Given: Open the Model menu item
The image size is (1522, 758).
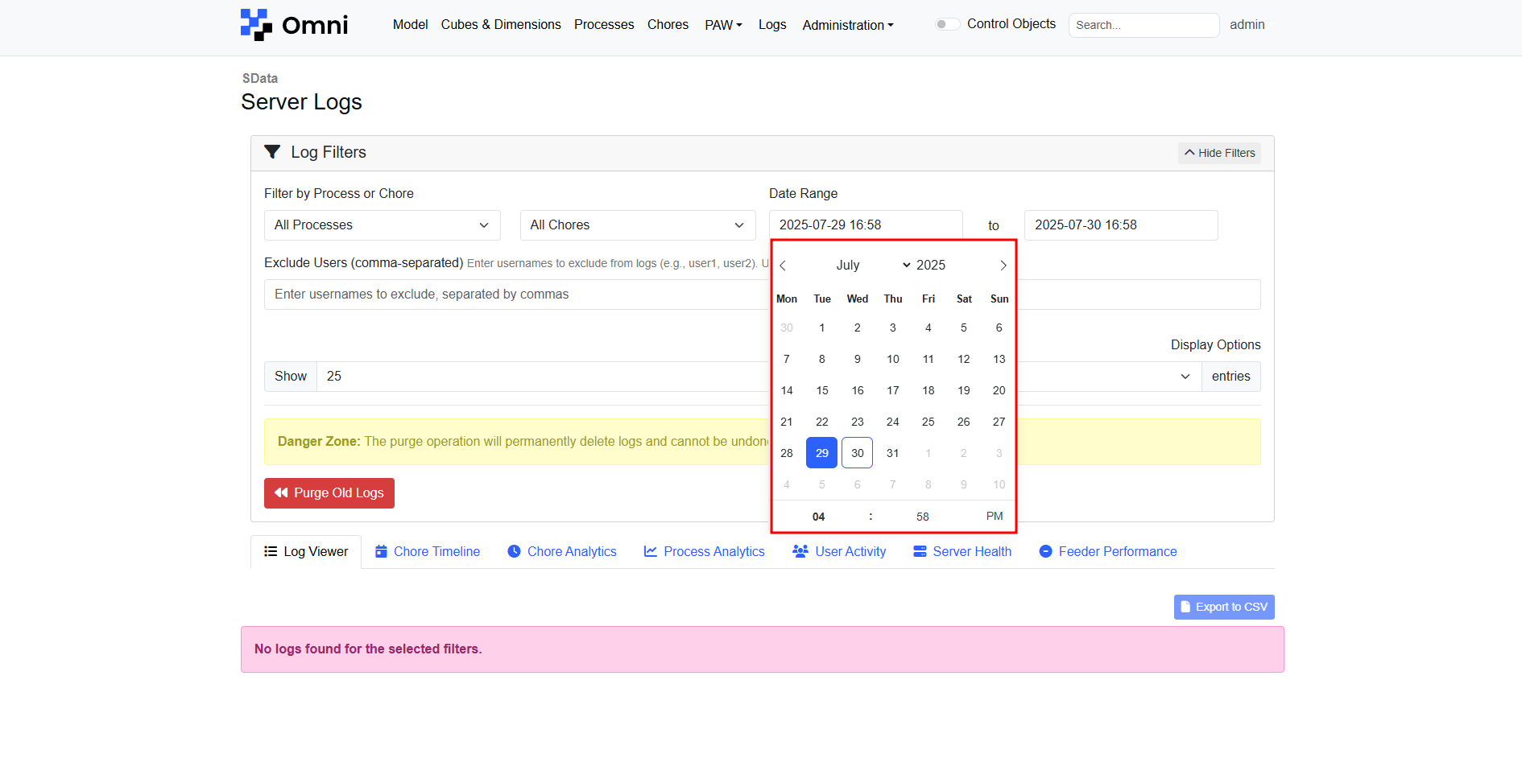Looking at the screenshot, I should coord(410,24).
